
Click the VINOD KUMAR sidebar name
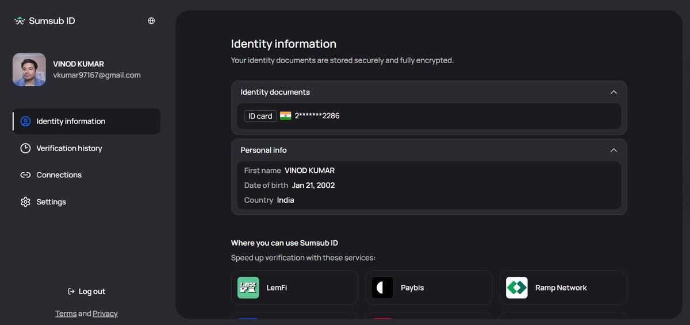tap(78, 64)
